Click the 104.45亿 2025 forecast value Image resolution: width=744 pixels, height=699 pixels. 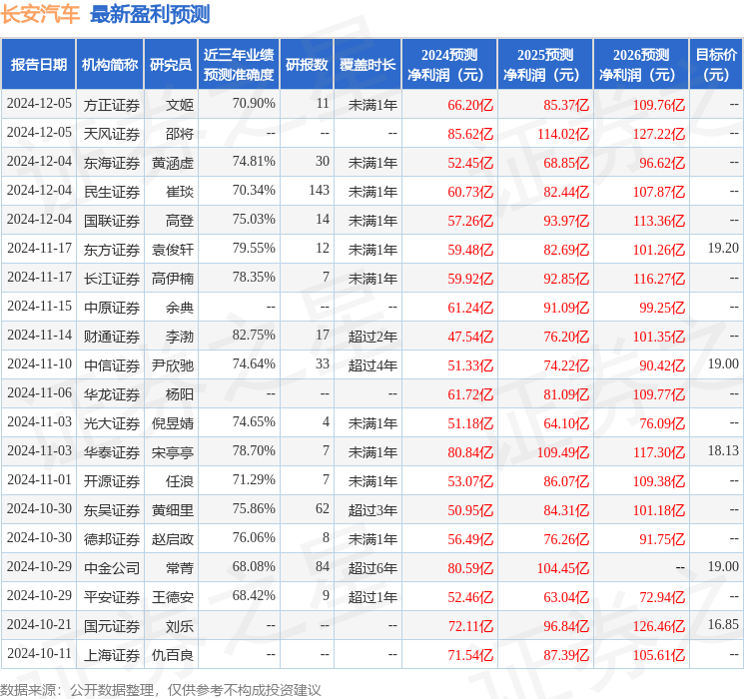(x=563, y=568)
